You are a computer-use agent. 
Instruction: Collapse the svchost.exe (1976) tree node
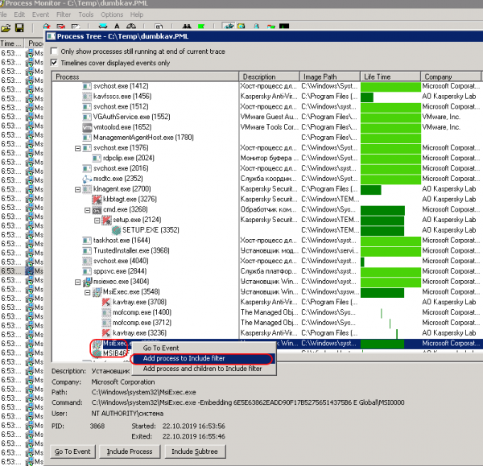(x=77, y=148)
